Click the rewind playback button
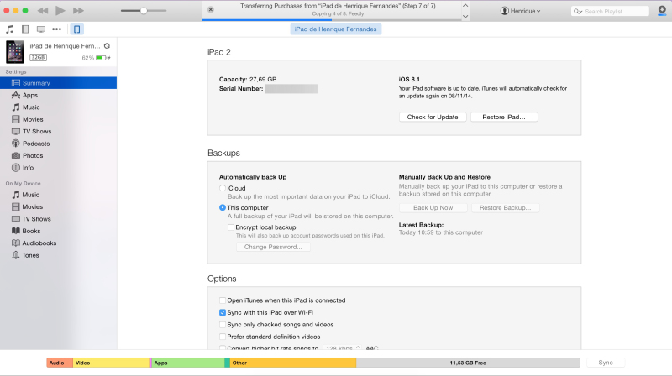 [x=43, y=11]
